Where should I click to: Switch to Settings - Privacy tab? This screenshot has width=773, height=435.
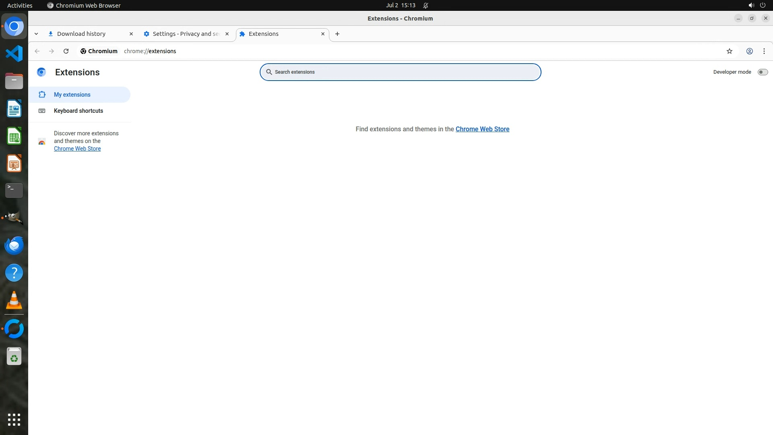click(x=185, y=34)
